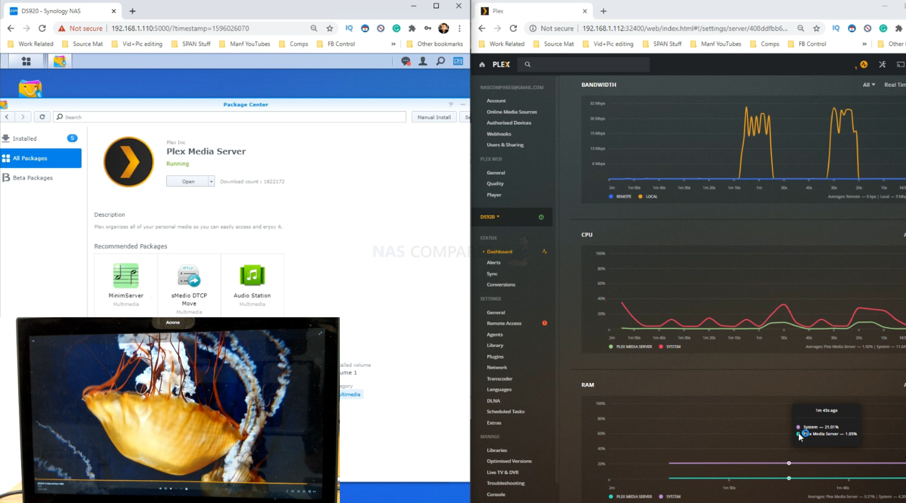Click Remote Access warning indicator
The height and width of the screenshot is (503, 906).
click(544, 323)
